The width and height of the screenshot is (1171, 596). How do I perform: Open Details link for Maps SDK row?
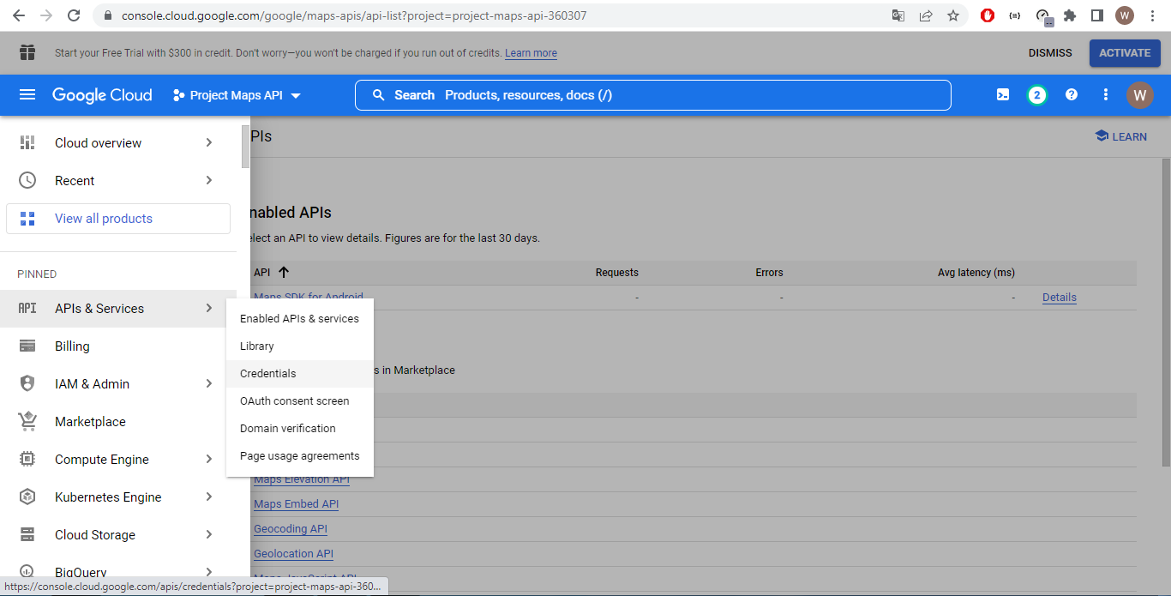click(1060, 298)
